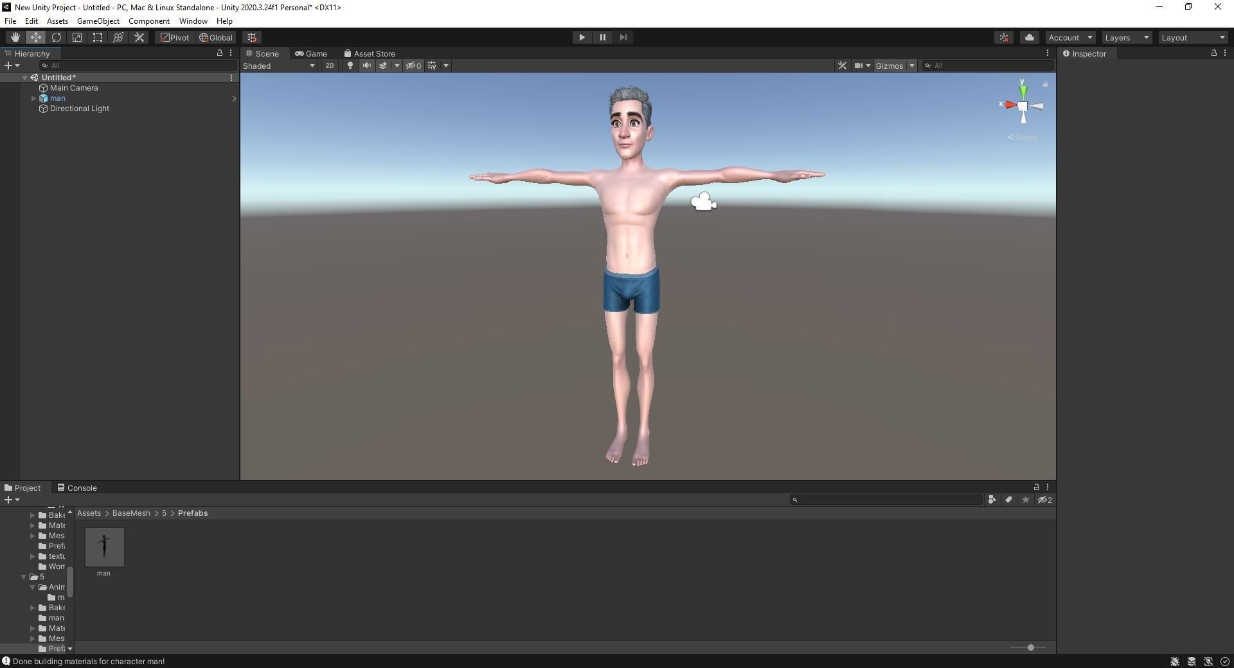Viewport: 1234px width, 668px height.
Task: Toggle grid snapping icon
Action: tap(252, 37)
